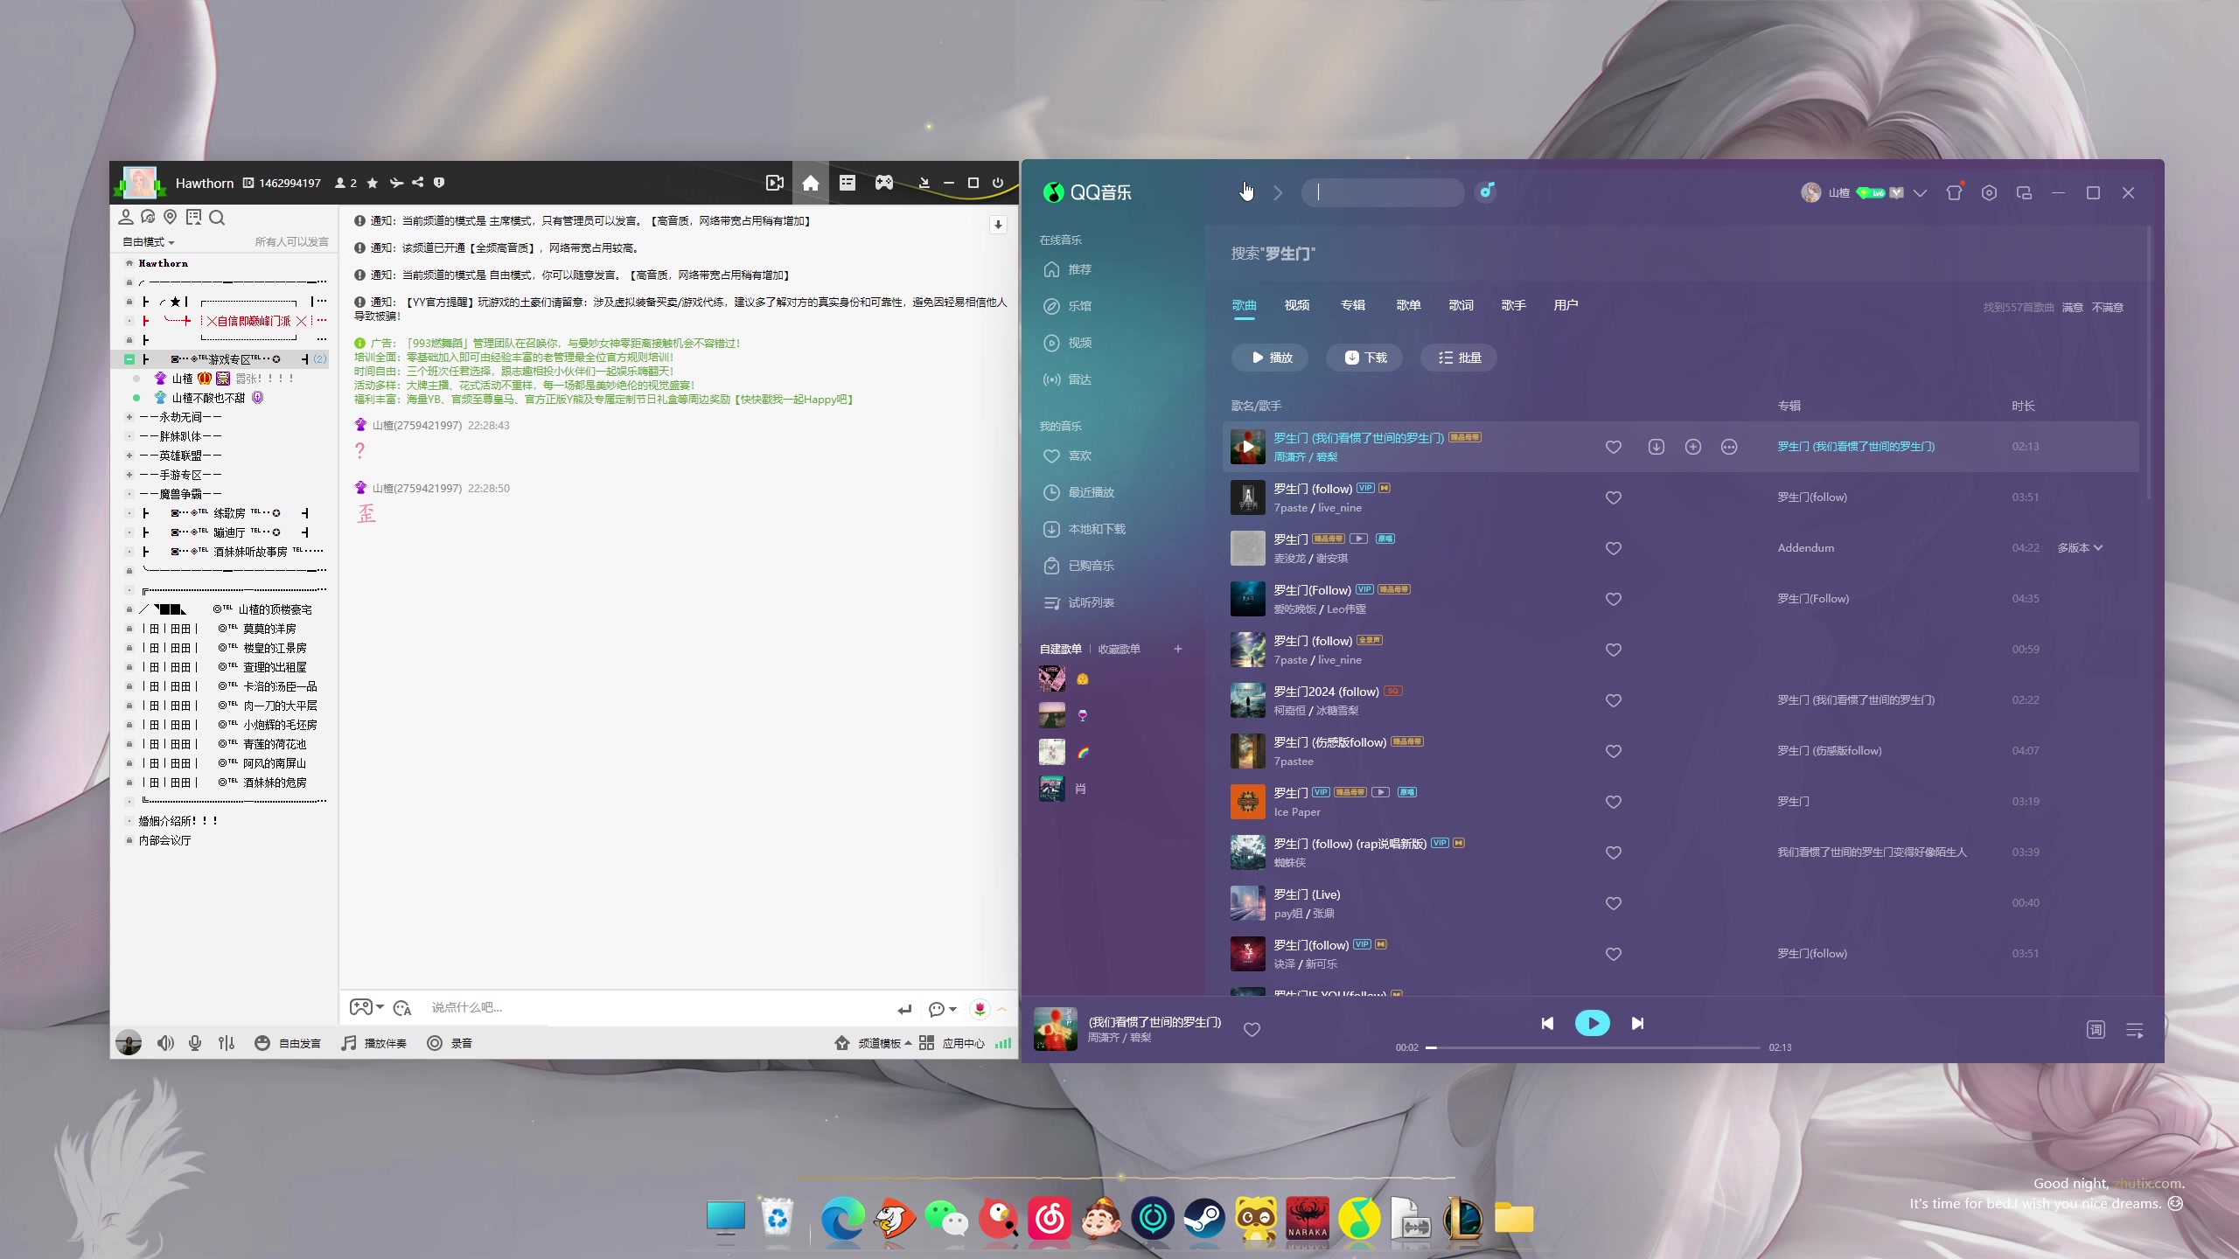Screen dimensions: 2239x1259
Task: Switch to 收藏歌单 playlist section
Action: coord(1119,649)
